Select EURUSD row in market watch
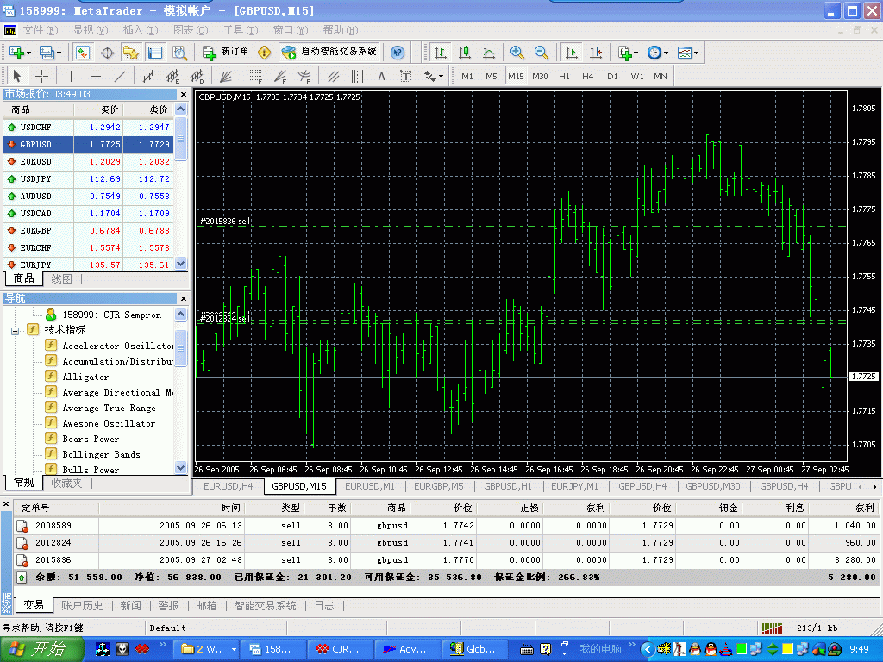This screenshot has height=662, width=883. pyautogui.click(x=35, y=162)
